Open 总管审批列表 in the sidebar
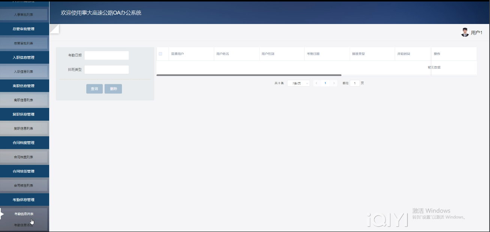490x232 pixels. 24,43
